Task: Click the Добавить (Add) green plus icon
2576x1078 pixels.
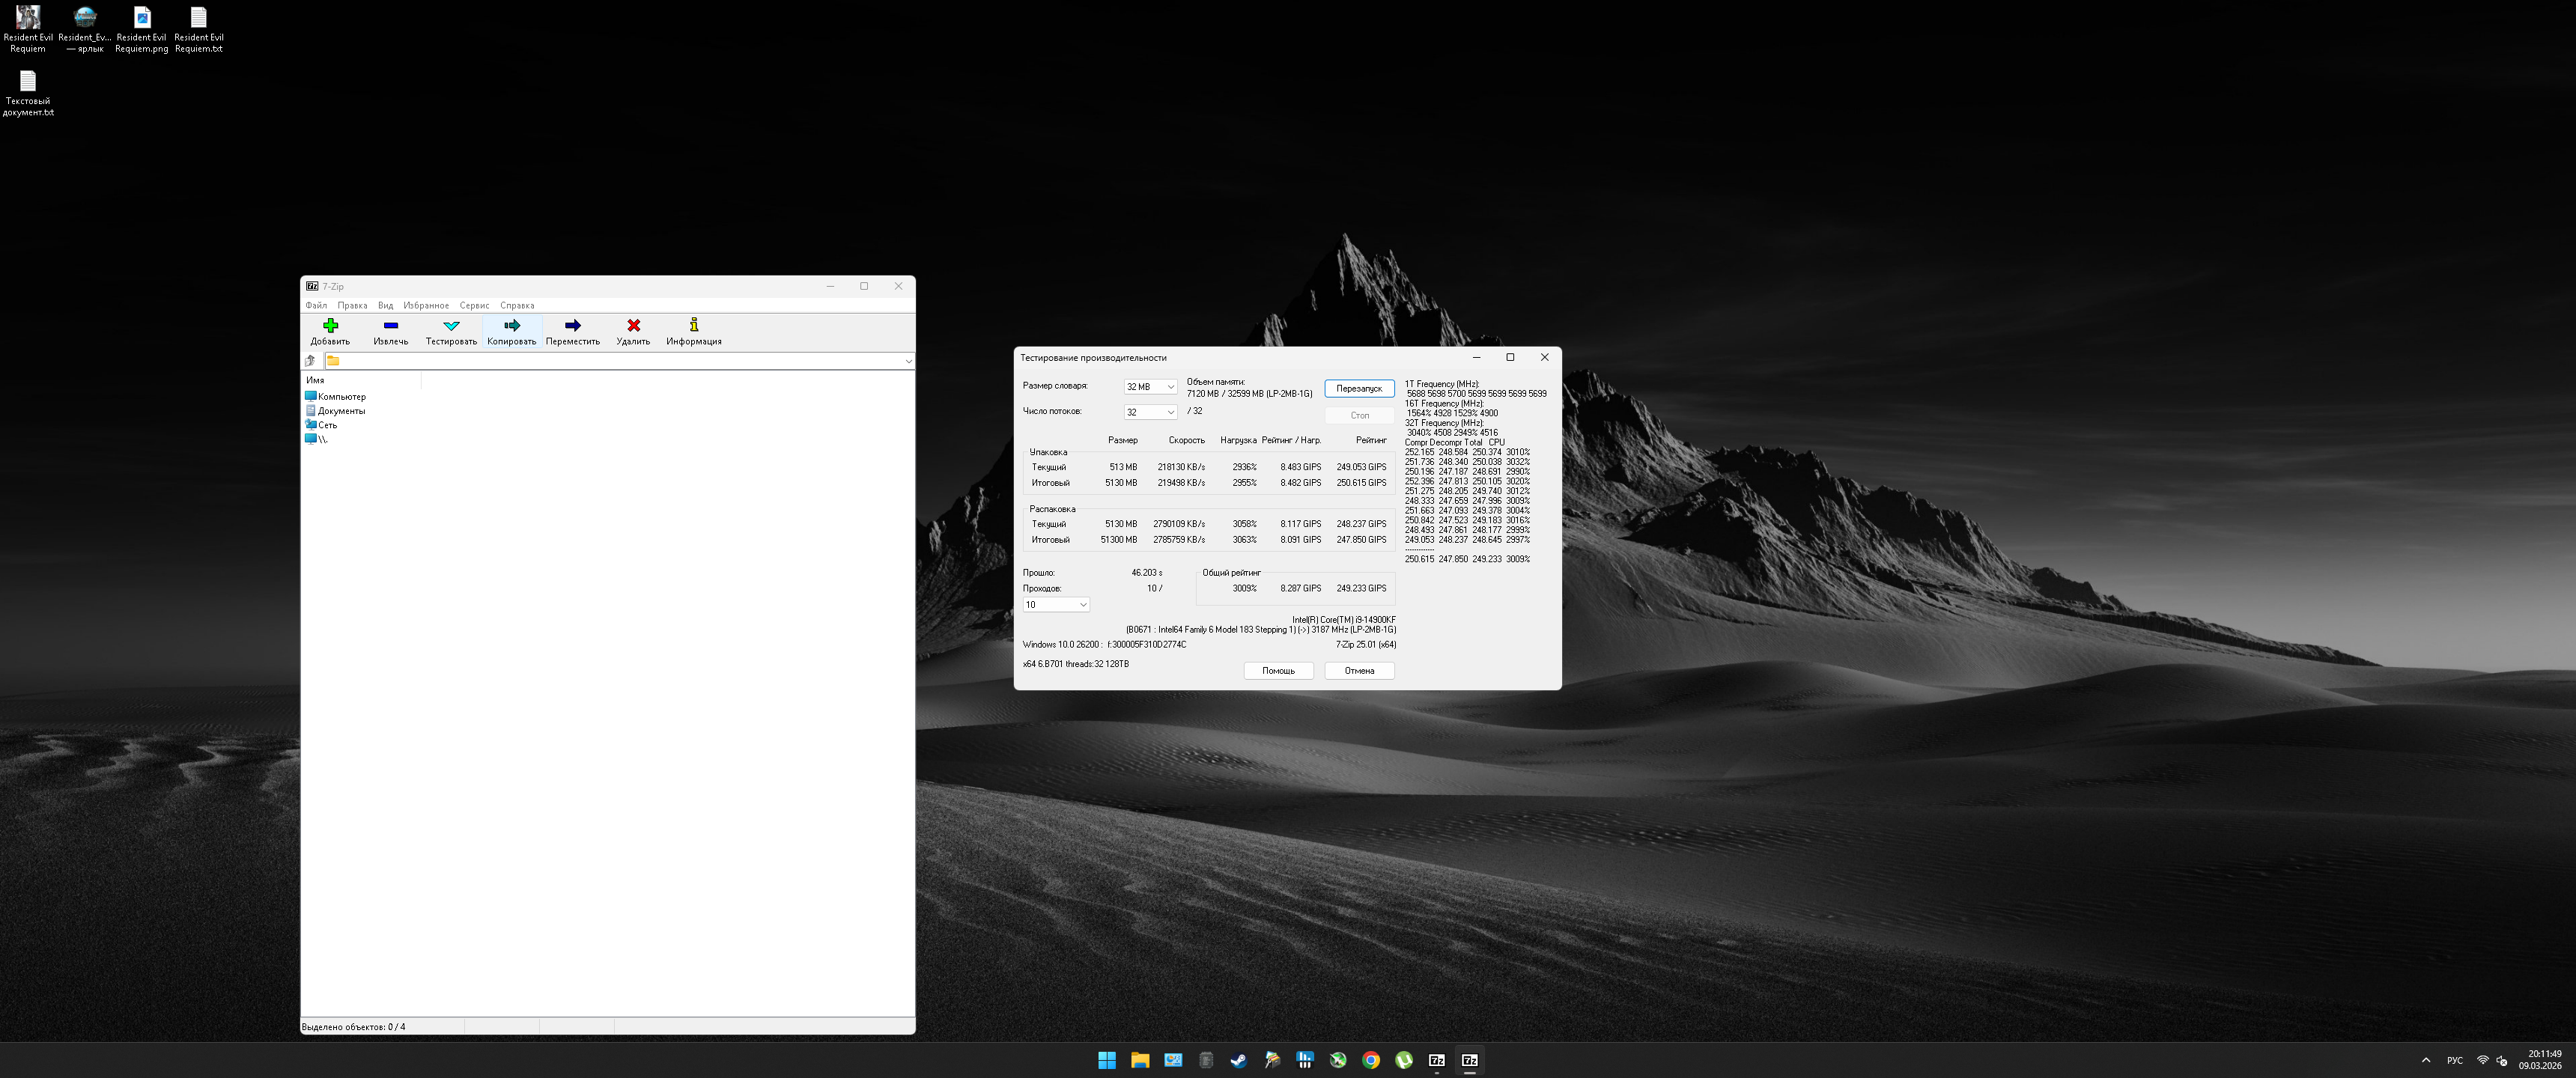Action: coord(330,326)
